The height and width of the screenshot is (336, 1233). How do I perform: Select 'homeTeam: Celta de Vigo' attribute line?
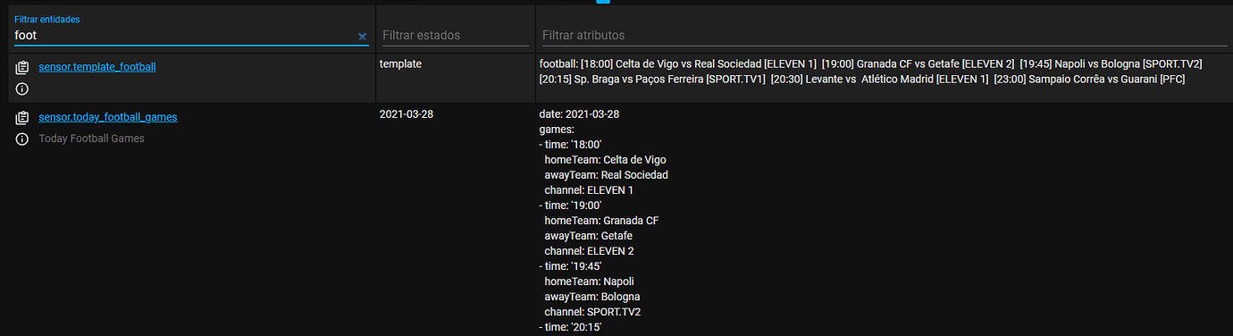(x=606, y=160)
